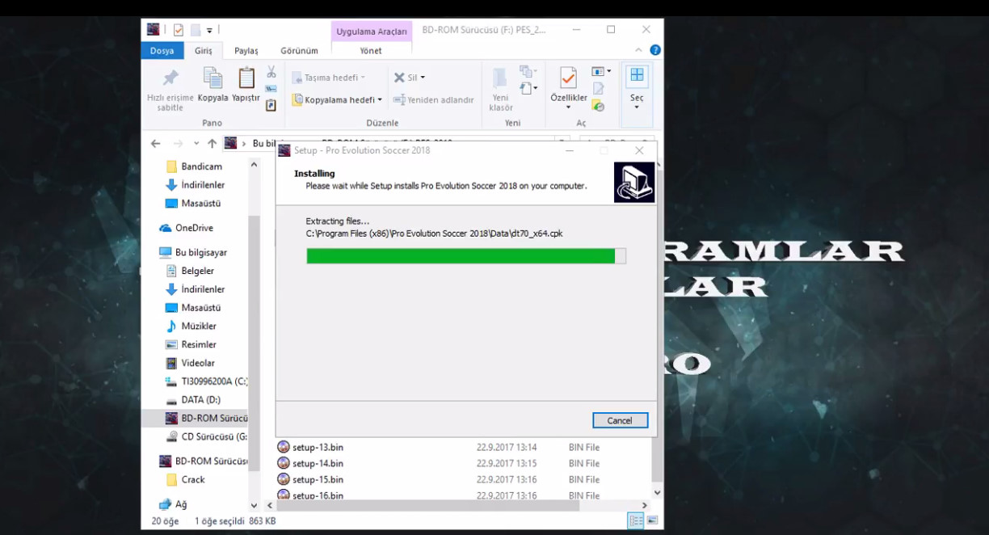Click the Özellikler properties checkmark icon
The width and height of the screenshot is (989, 535).
pyautogui.click(x=568, y=78)
